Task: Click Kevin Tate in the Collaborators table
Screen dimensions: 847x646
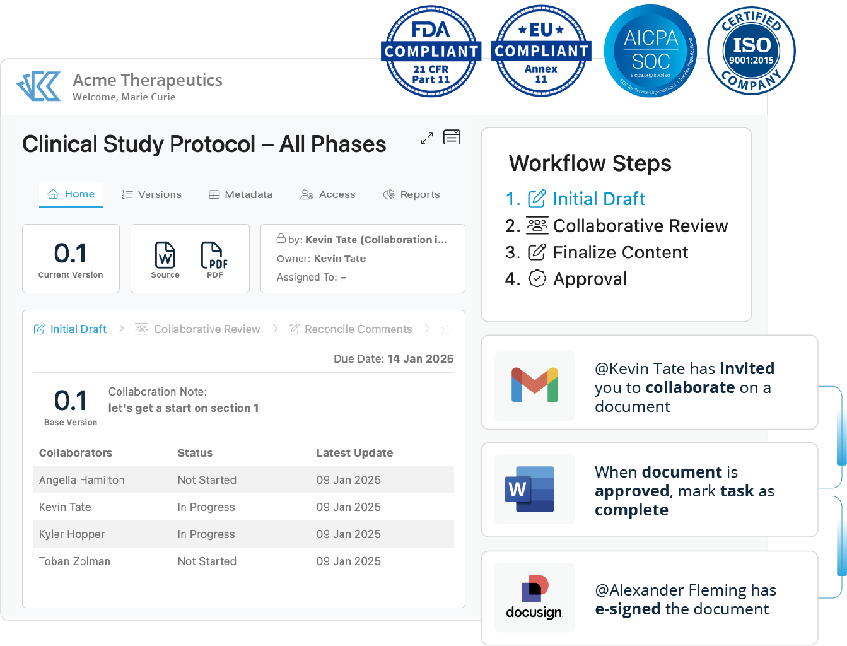Action: point(65,507)
